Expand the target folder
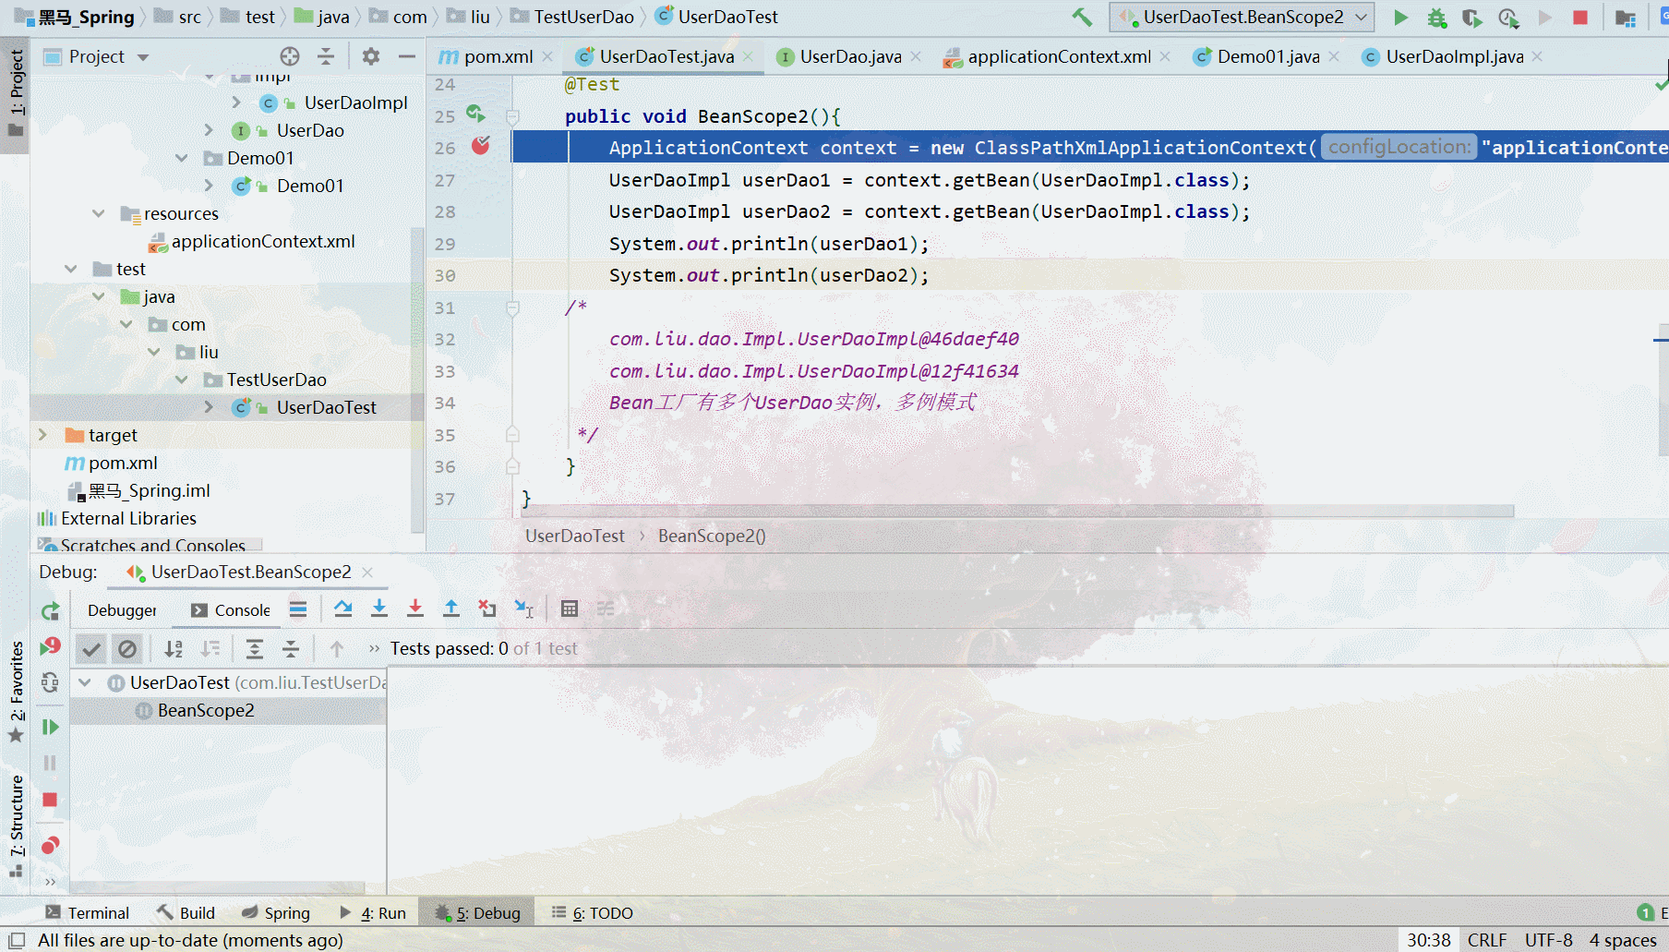1669x952 pixels. [42, 435]
